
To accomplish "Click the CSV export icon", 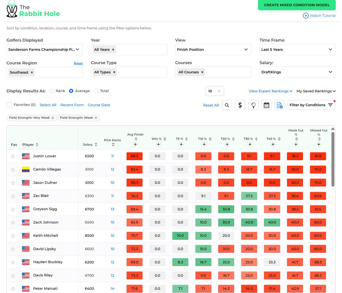I will pyautogui.click(x=280, y=105).
